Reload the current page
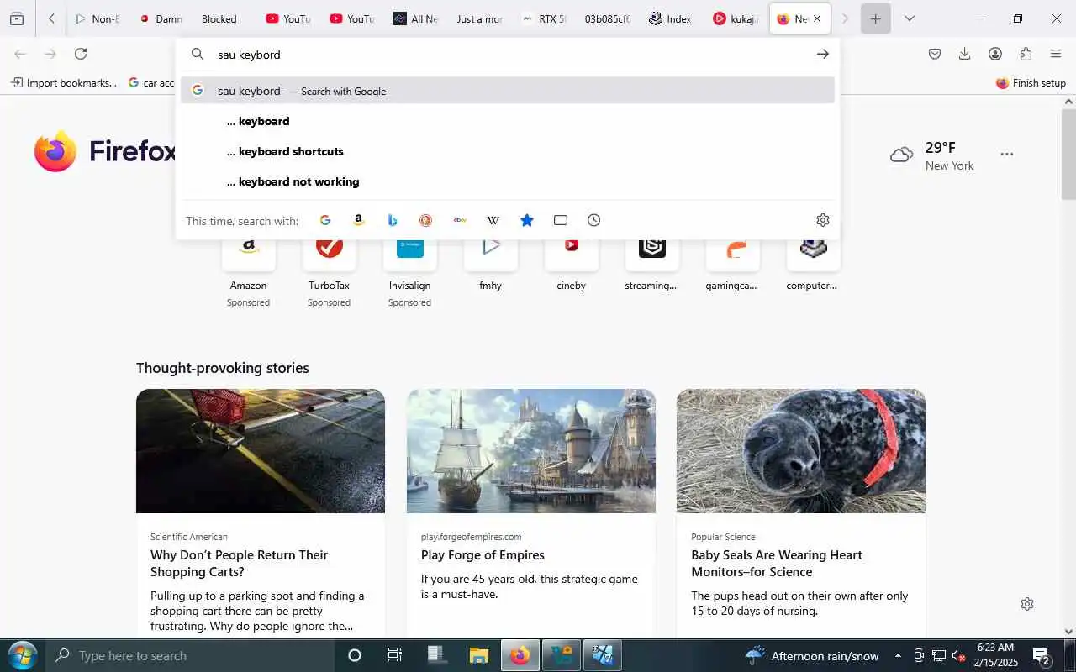Screen dimensions: 1076x672 (81, 54)
